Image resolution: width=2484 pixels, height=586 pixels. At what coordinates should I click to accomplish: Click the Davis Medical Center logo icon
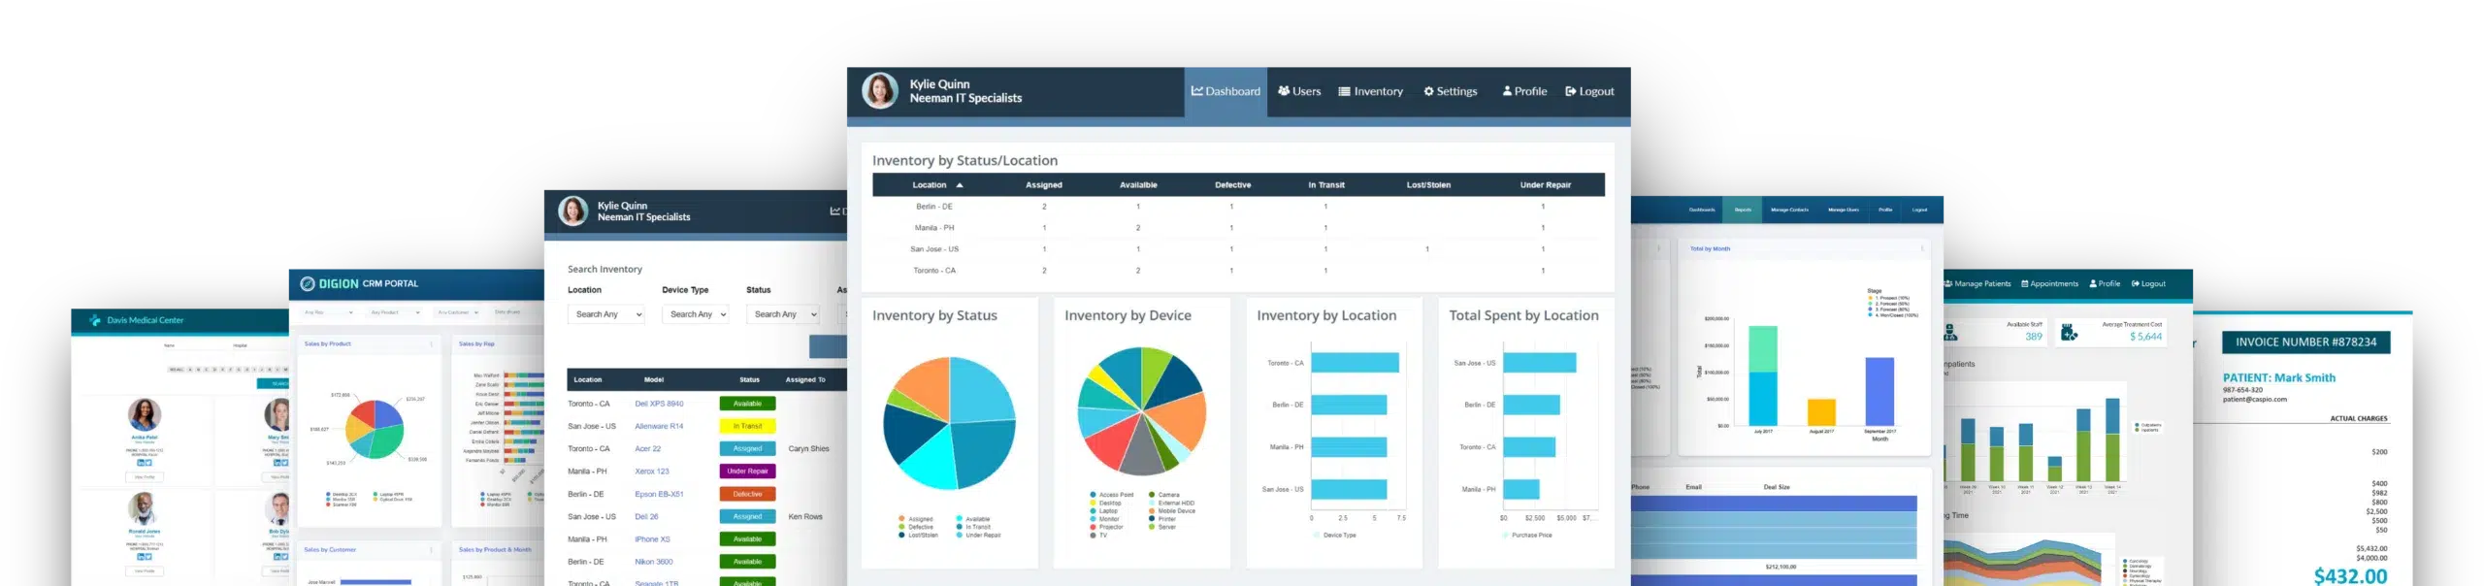(95, 320)
